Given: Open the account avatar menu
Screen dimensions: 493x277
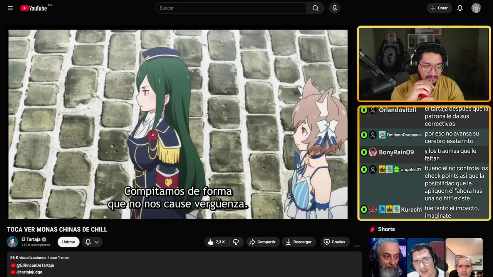Looking at the screenshot, I should (476, 8).
